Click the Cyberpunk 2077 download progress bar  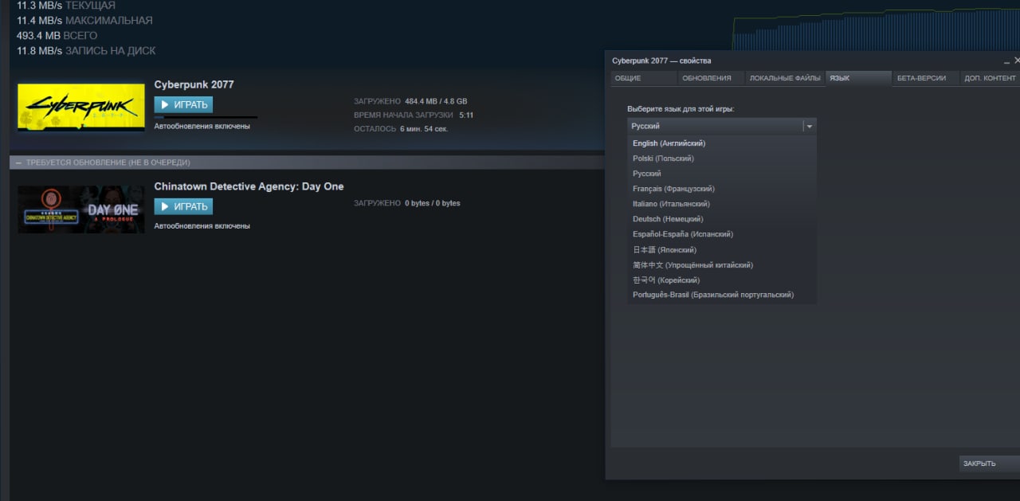206,117
